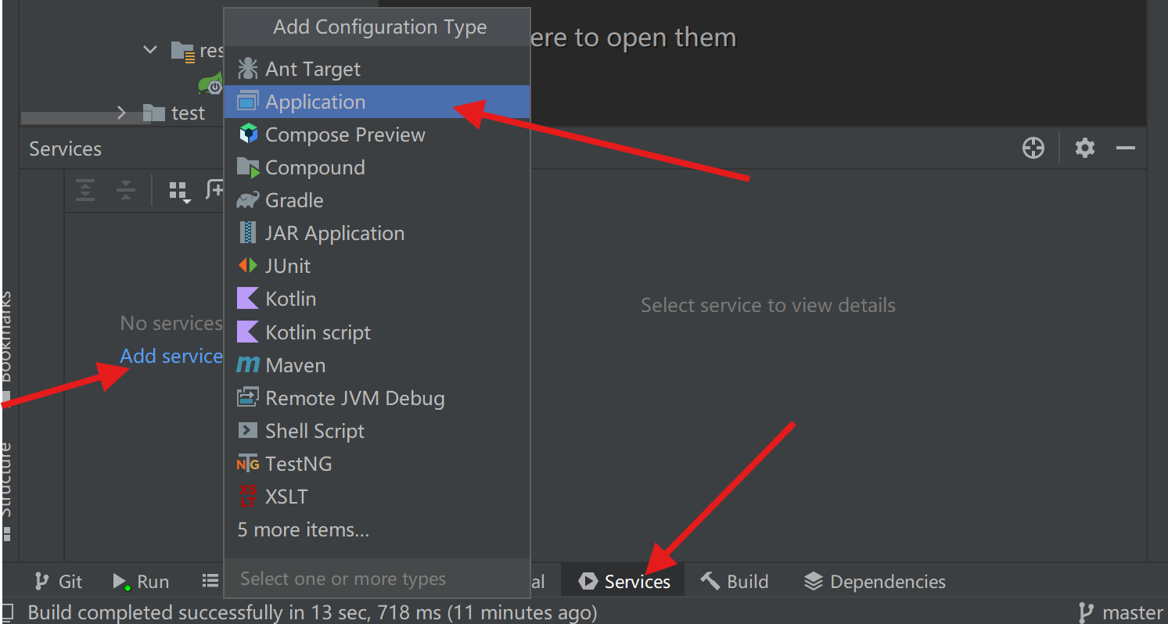
Task: Open the Group By dropdown icon
Action: (x=180, y=192)
